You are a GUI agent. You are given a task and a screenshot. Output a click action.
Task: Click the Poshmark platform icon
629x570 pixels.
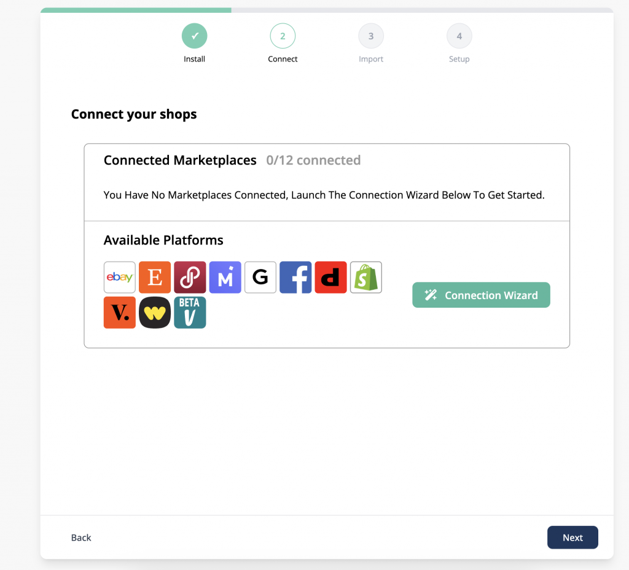(190, 278)
